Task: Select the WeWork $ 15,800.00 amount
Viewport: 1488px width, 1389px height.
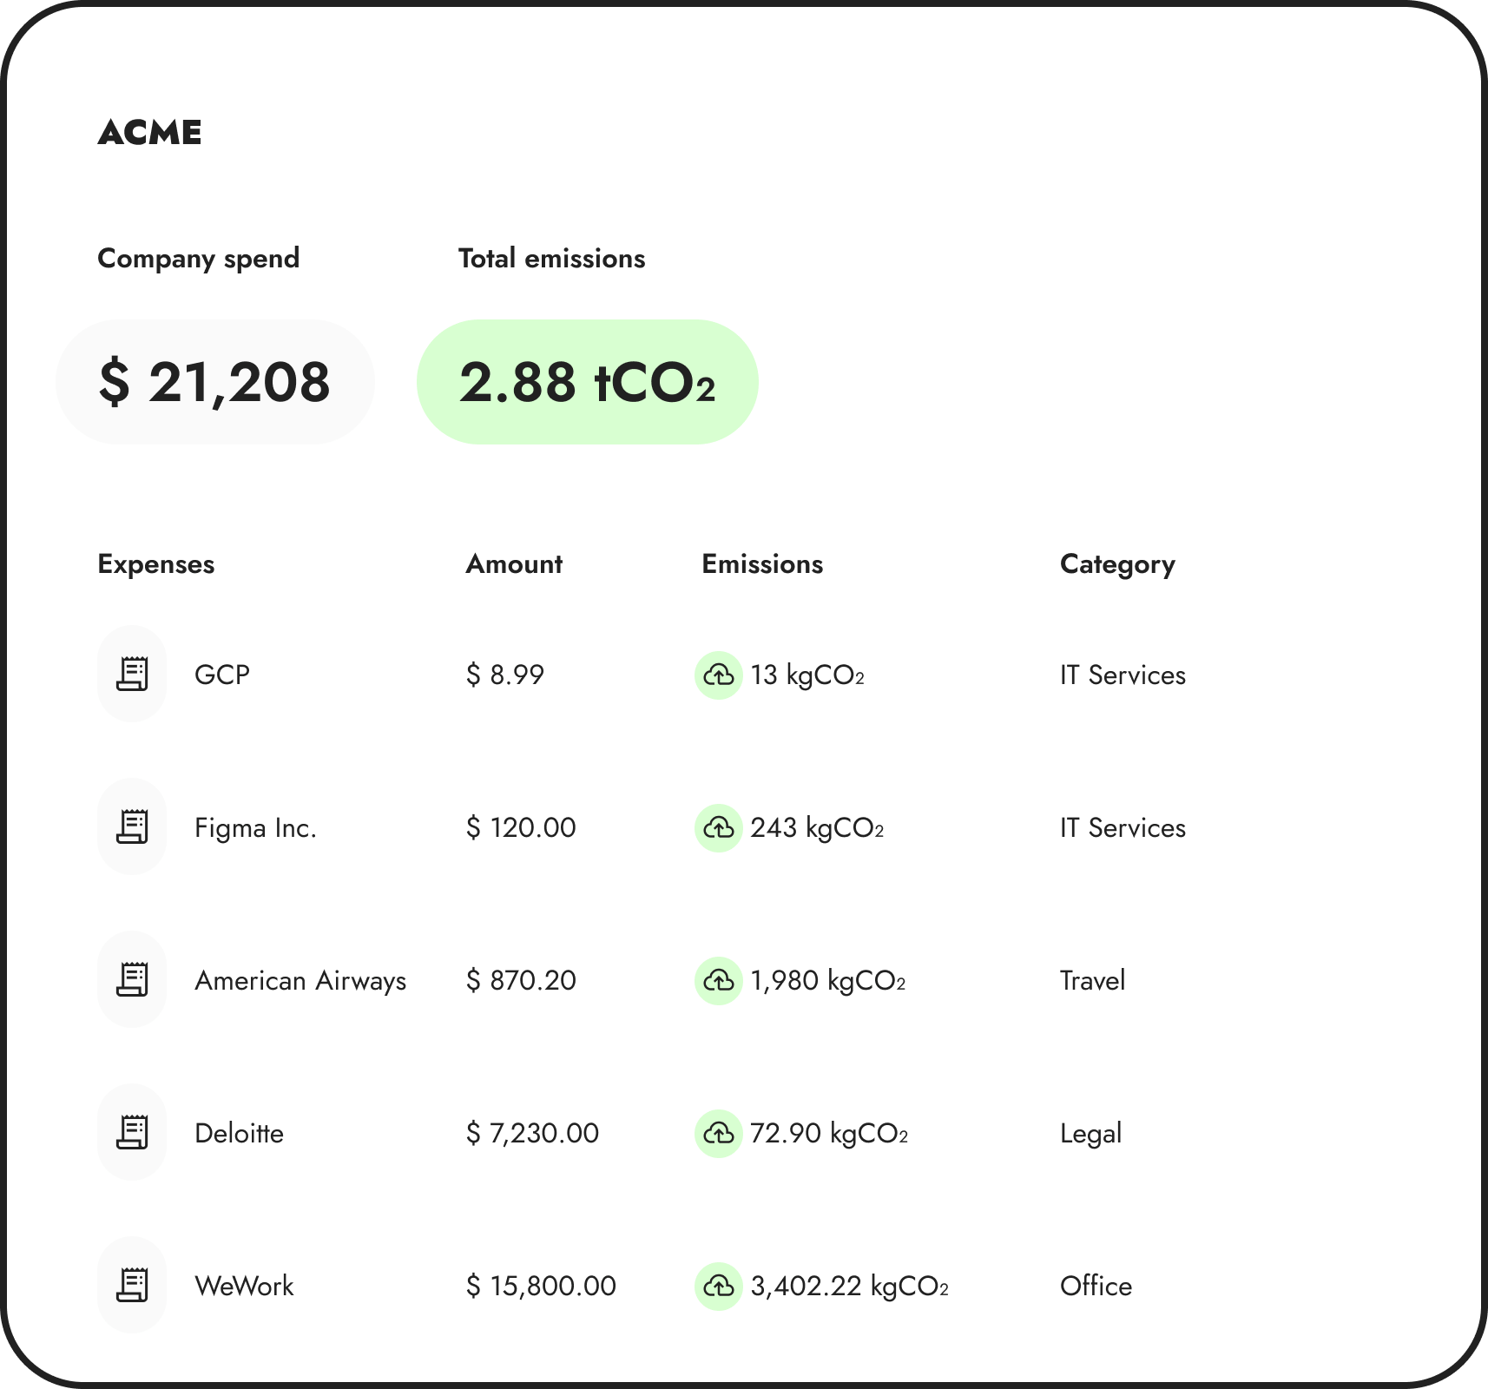Action: 541,1286
